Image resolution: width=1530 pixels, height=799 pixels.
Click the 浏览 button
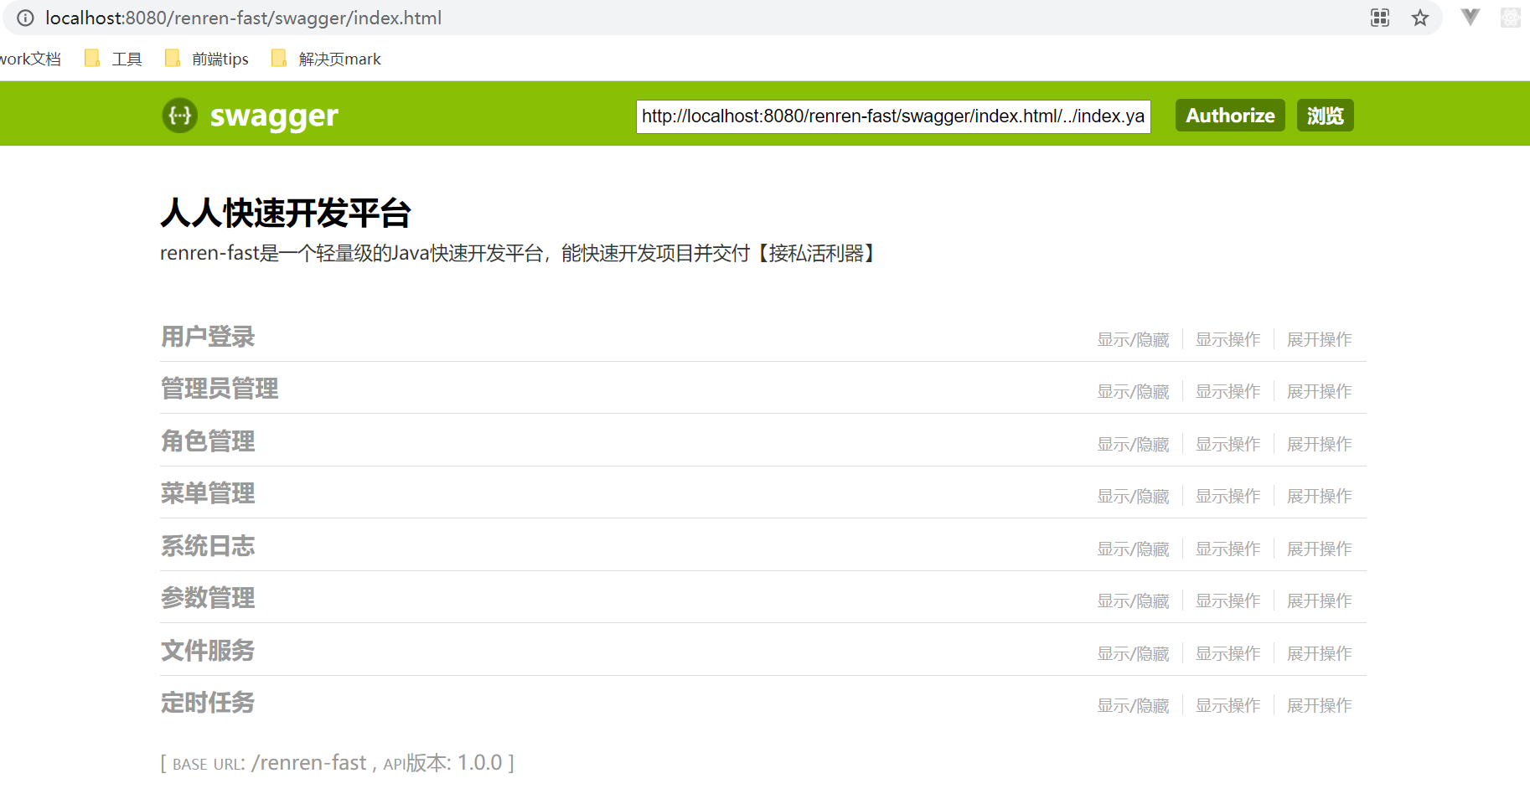pos(1326,116)
